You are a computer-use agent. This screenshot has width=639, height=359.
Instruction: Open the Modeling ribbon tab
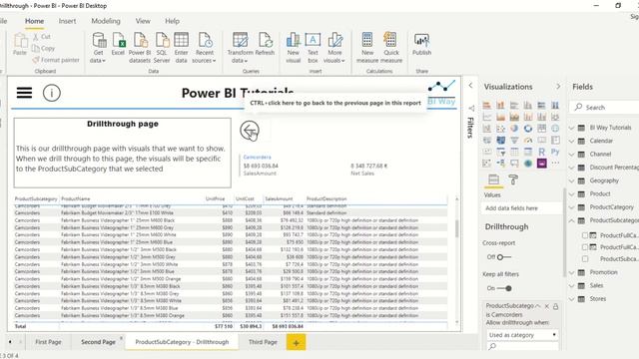coord(106,21)
